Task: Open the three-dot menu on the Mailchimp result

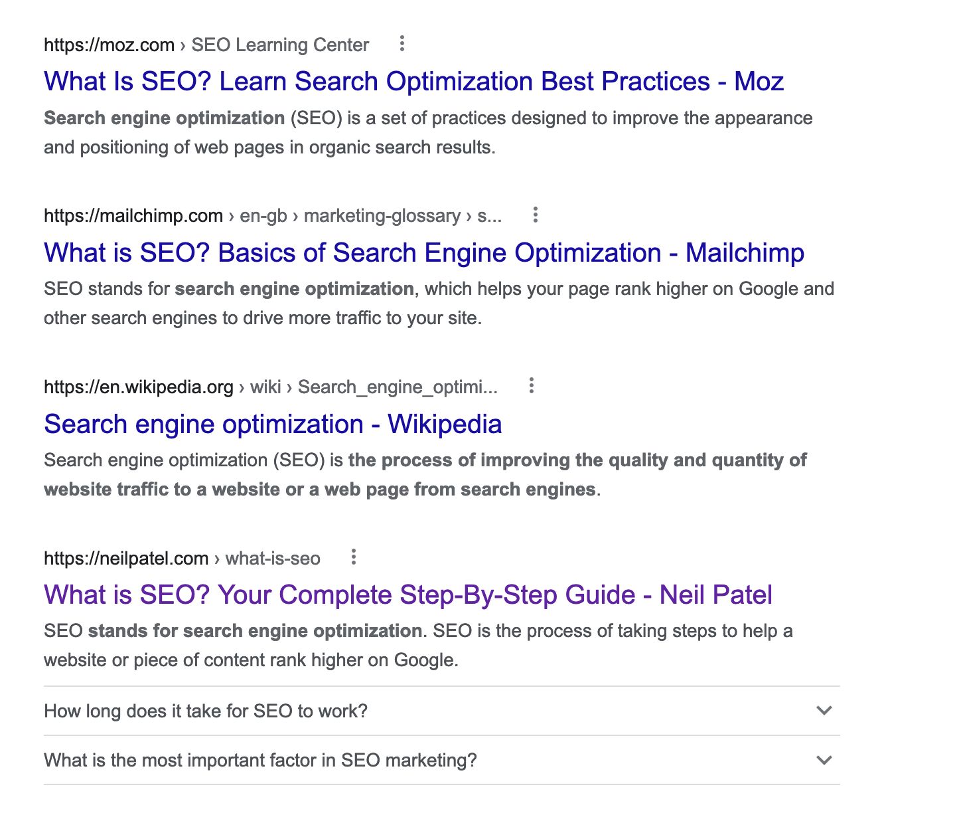Action: pos(535,215)
